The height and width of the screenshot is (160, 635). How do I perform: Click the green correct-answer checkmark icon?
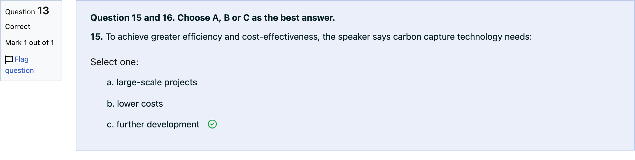[212, 124]
